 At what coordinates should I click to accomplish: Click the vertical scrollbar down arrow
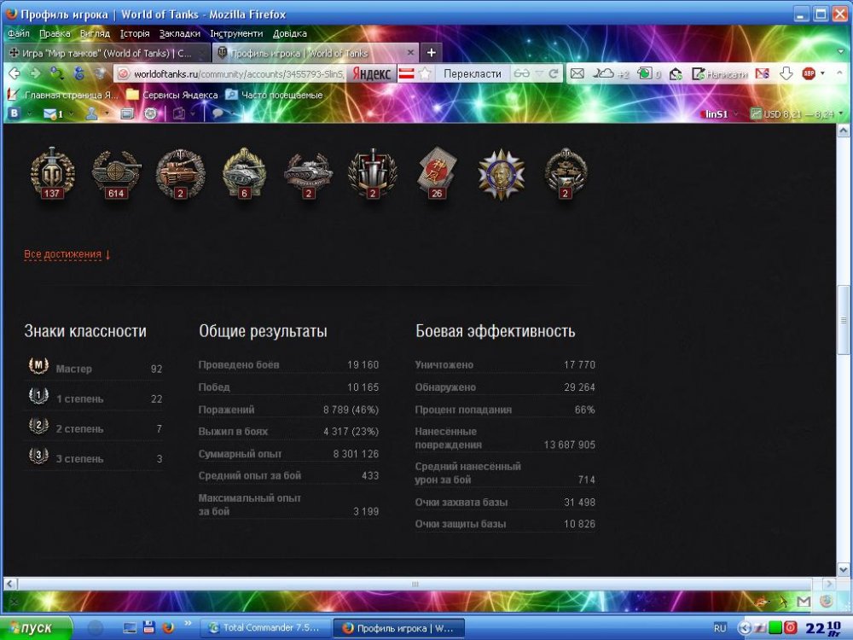point(843,570)
